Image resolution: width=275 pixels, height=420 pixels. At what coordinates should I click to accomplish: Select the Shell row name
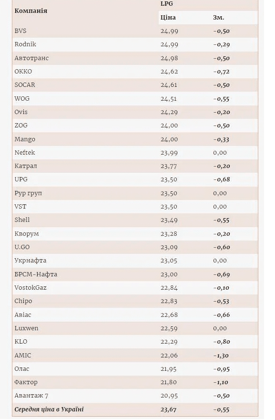point(22,220)
